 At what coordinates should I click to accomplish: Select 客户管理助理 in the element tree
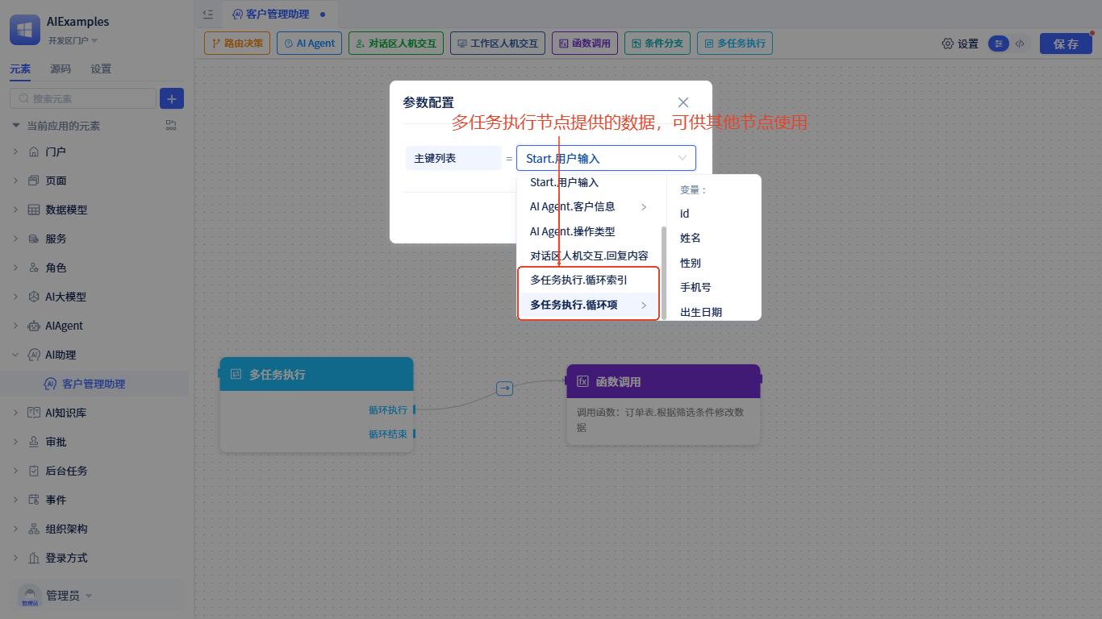coord(94,384)
